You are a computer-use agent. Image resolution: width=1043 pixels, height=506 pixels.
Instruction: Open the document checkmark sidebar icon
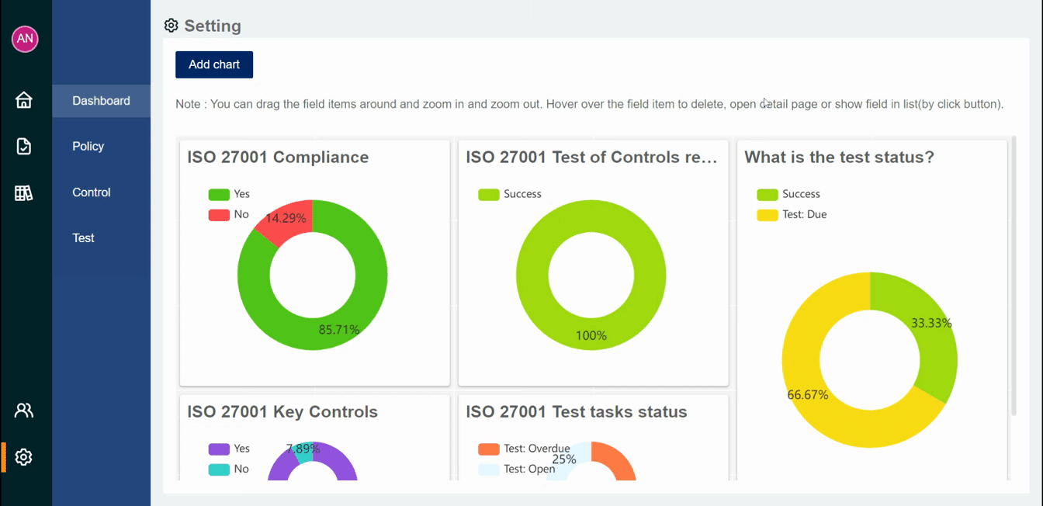click(24, 146)
